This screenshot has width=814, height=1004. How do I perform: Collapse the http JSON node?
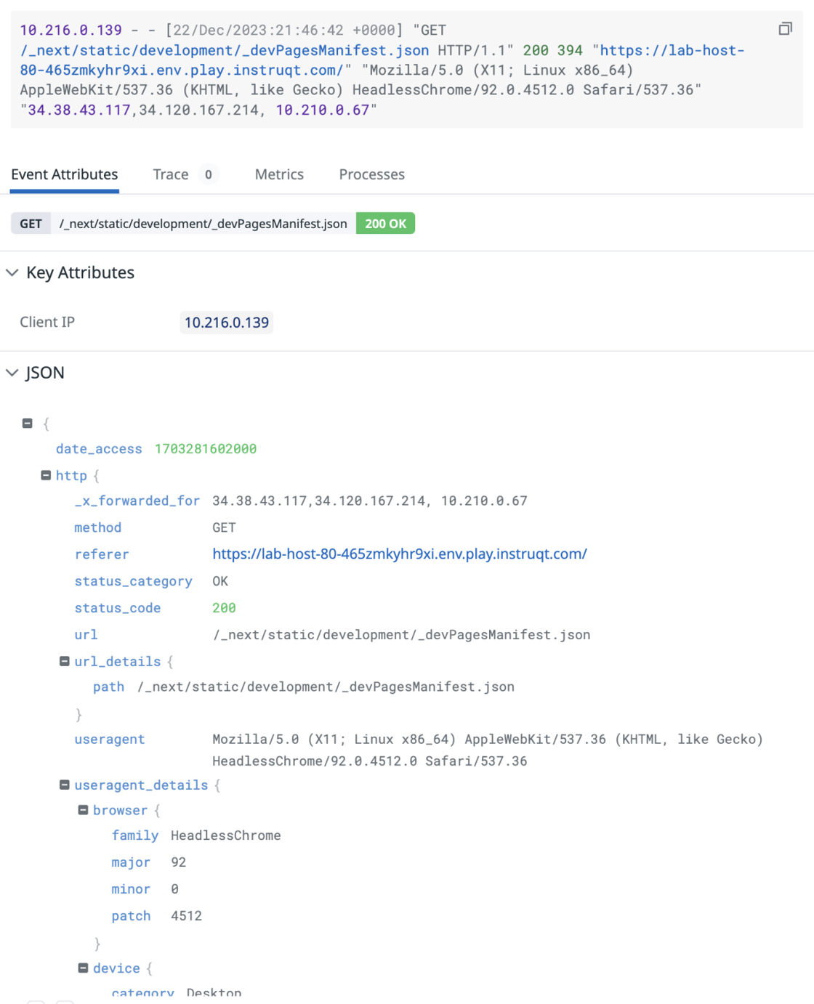(47, 474)
